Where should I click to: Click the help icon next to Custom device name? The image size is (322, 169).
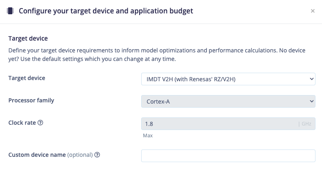(x=97, y=155)
